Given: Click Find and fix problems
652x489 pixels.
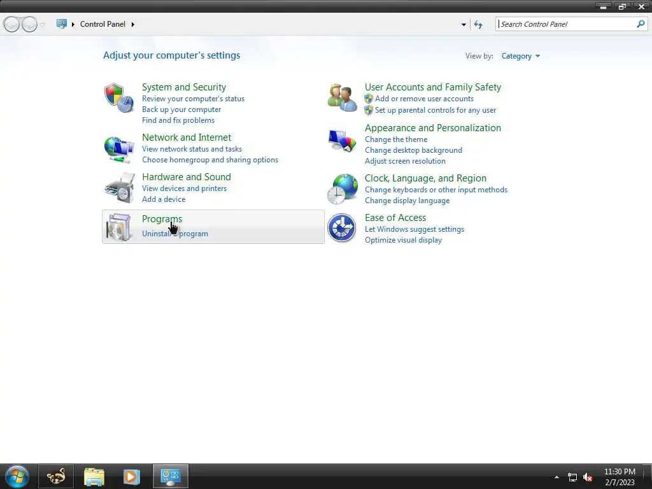Looking at the screenshot, I should (178, 120).
